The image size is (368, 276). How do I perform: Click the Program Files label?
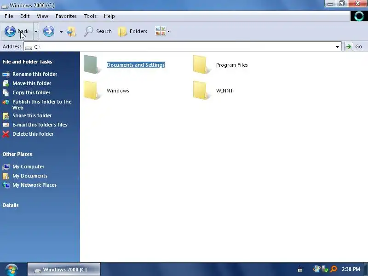[232, 65]
